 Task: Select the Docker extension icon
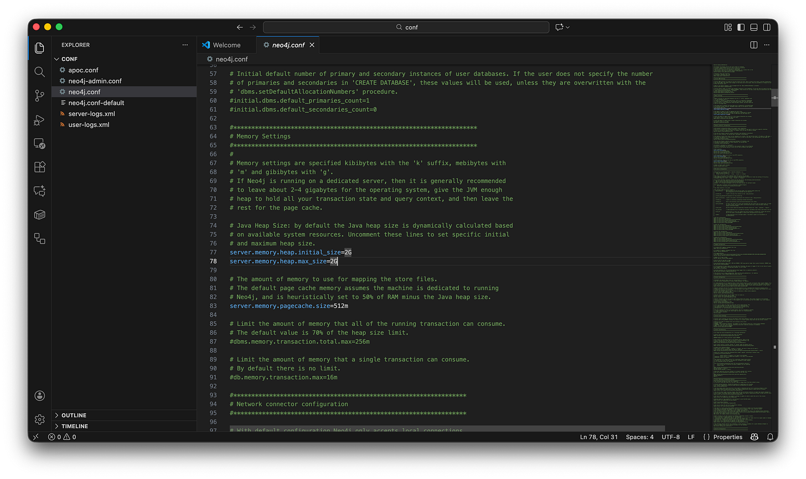39,215
